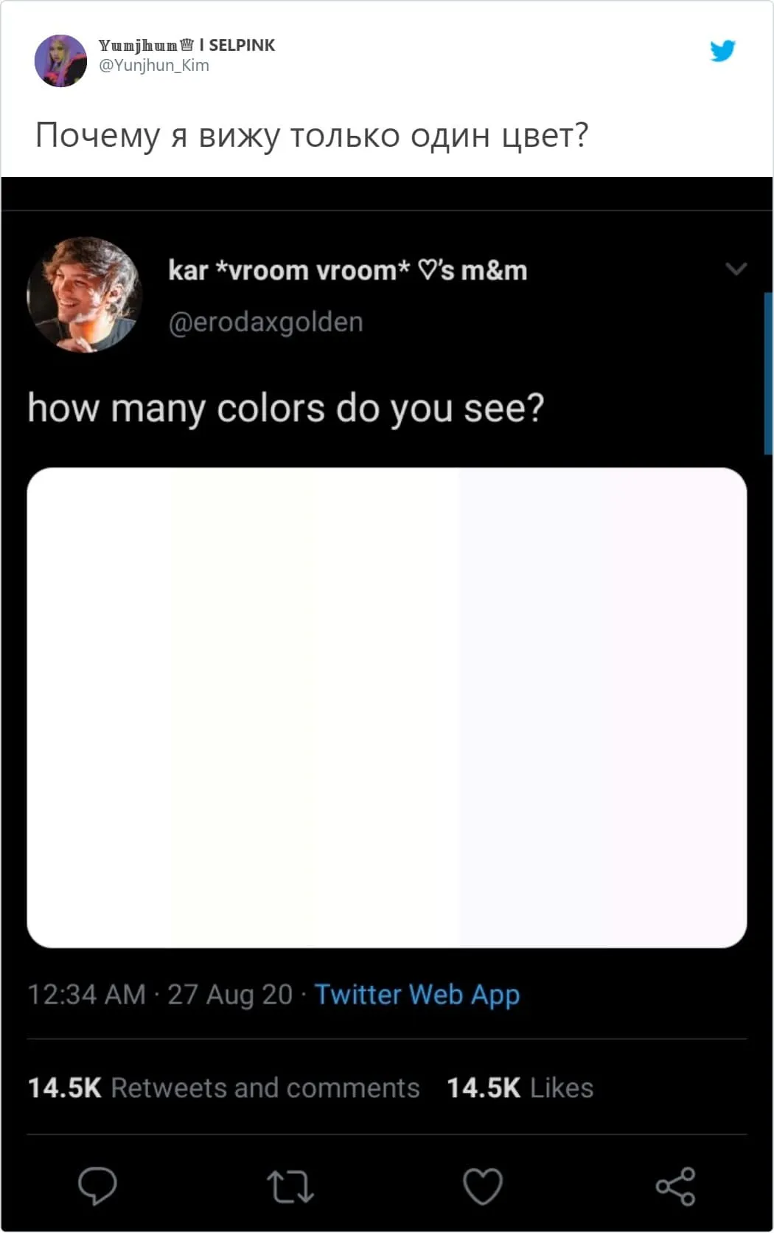Click the blue Twitter bird logo
The width and height of the screenshot is (774, 1233).
[723, 50]
